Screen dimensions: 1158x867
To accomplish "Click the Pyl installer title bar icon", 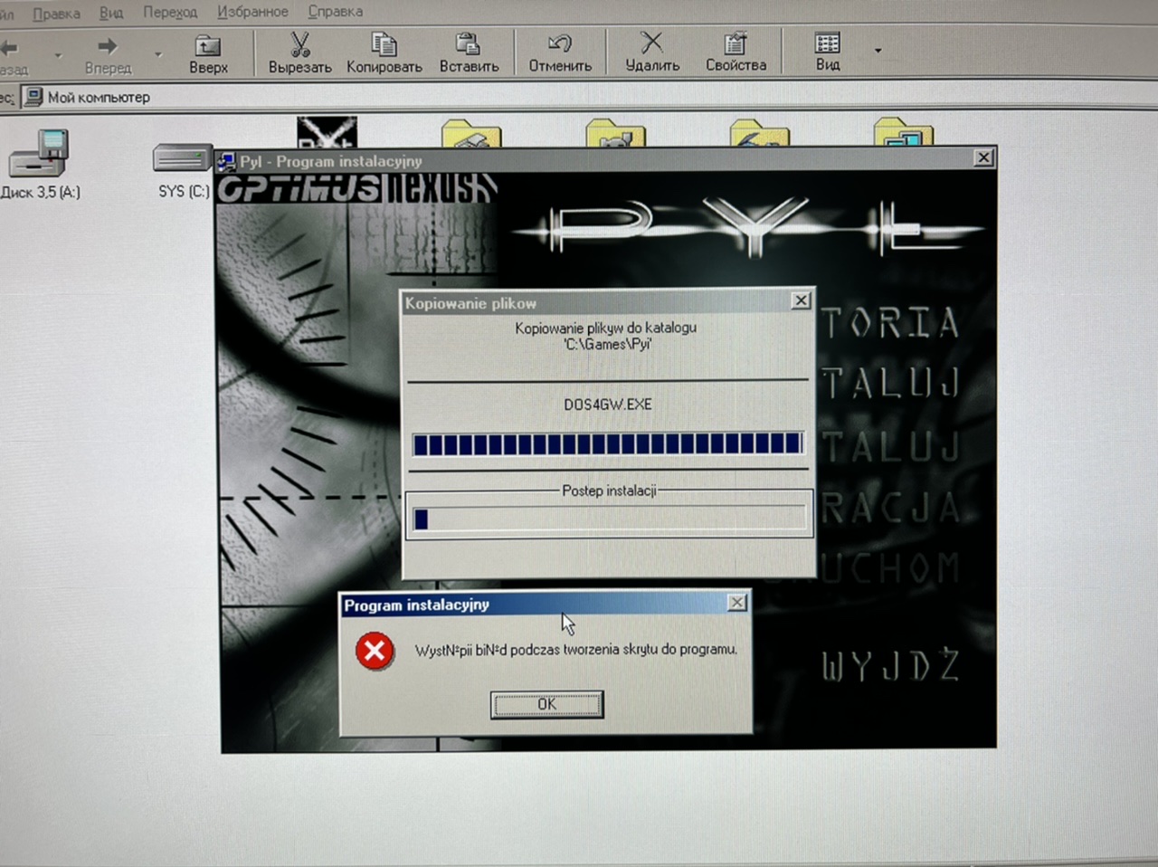I will coord(227,161).
